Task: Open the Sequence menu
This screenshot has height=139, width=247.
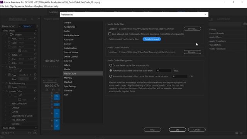Action: point(19,6)
